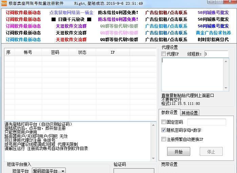237x173 pixels.
Task: Enable 注册频繁自动更换IP checkbox
Action: [164, 139]
